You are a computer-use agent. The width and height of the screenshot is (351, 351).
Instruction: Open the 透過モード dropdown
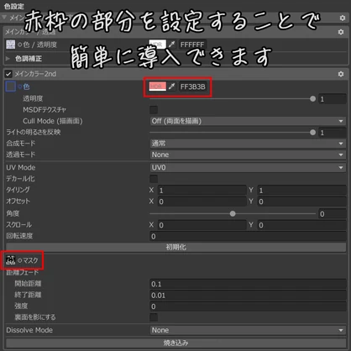[248, 155]
